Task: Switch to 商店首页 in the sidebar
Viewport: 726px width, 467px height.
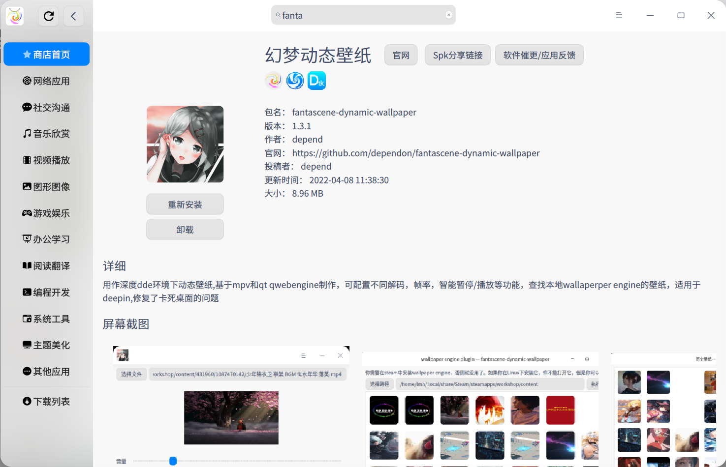Action: pos(46,54)
